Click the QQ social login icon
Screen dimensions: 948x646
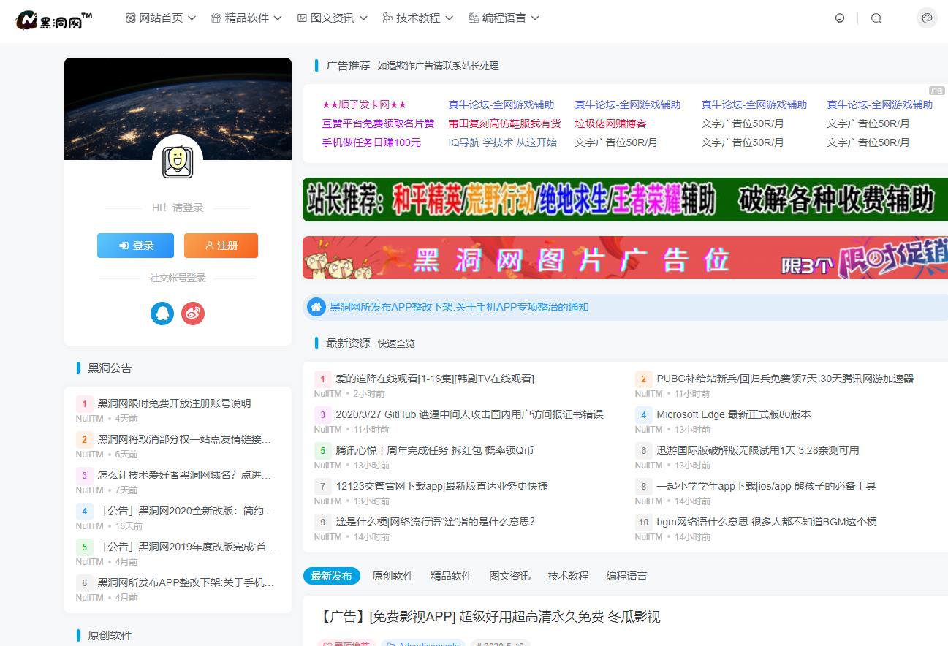tap(162, 313)
